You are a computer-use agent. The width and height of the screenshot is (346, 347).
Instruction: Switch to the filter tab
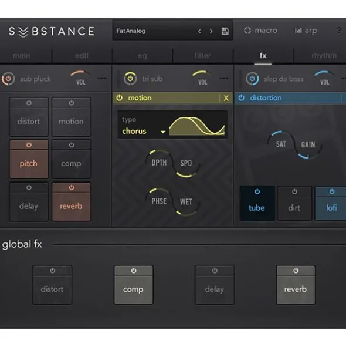[x=202, y=56]
